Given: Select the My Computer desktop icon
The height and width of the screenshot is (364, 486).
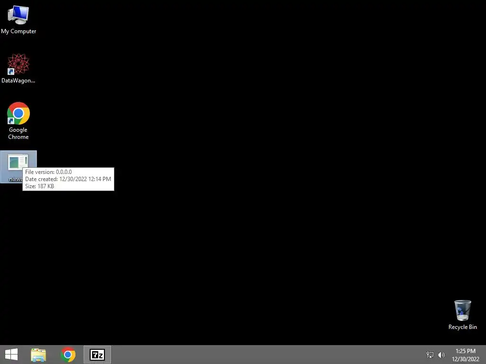Looking at the screenshot, I should (19, 19).
